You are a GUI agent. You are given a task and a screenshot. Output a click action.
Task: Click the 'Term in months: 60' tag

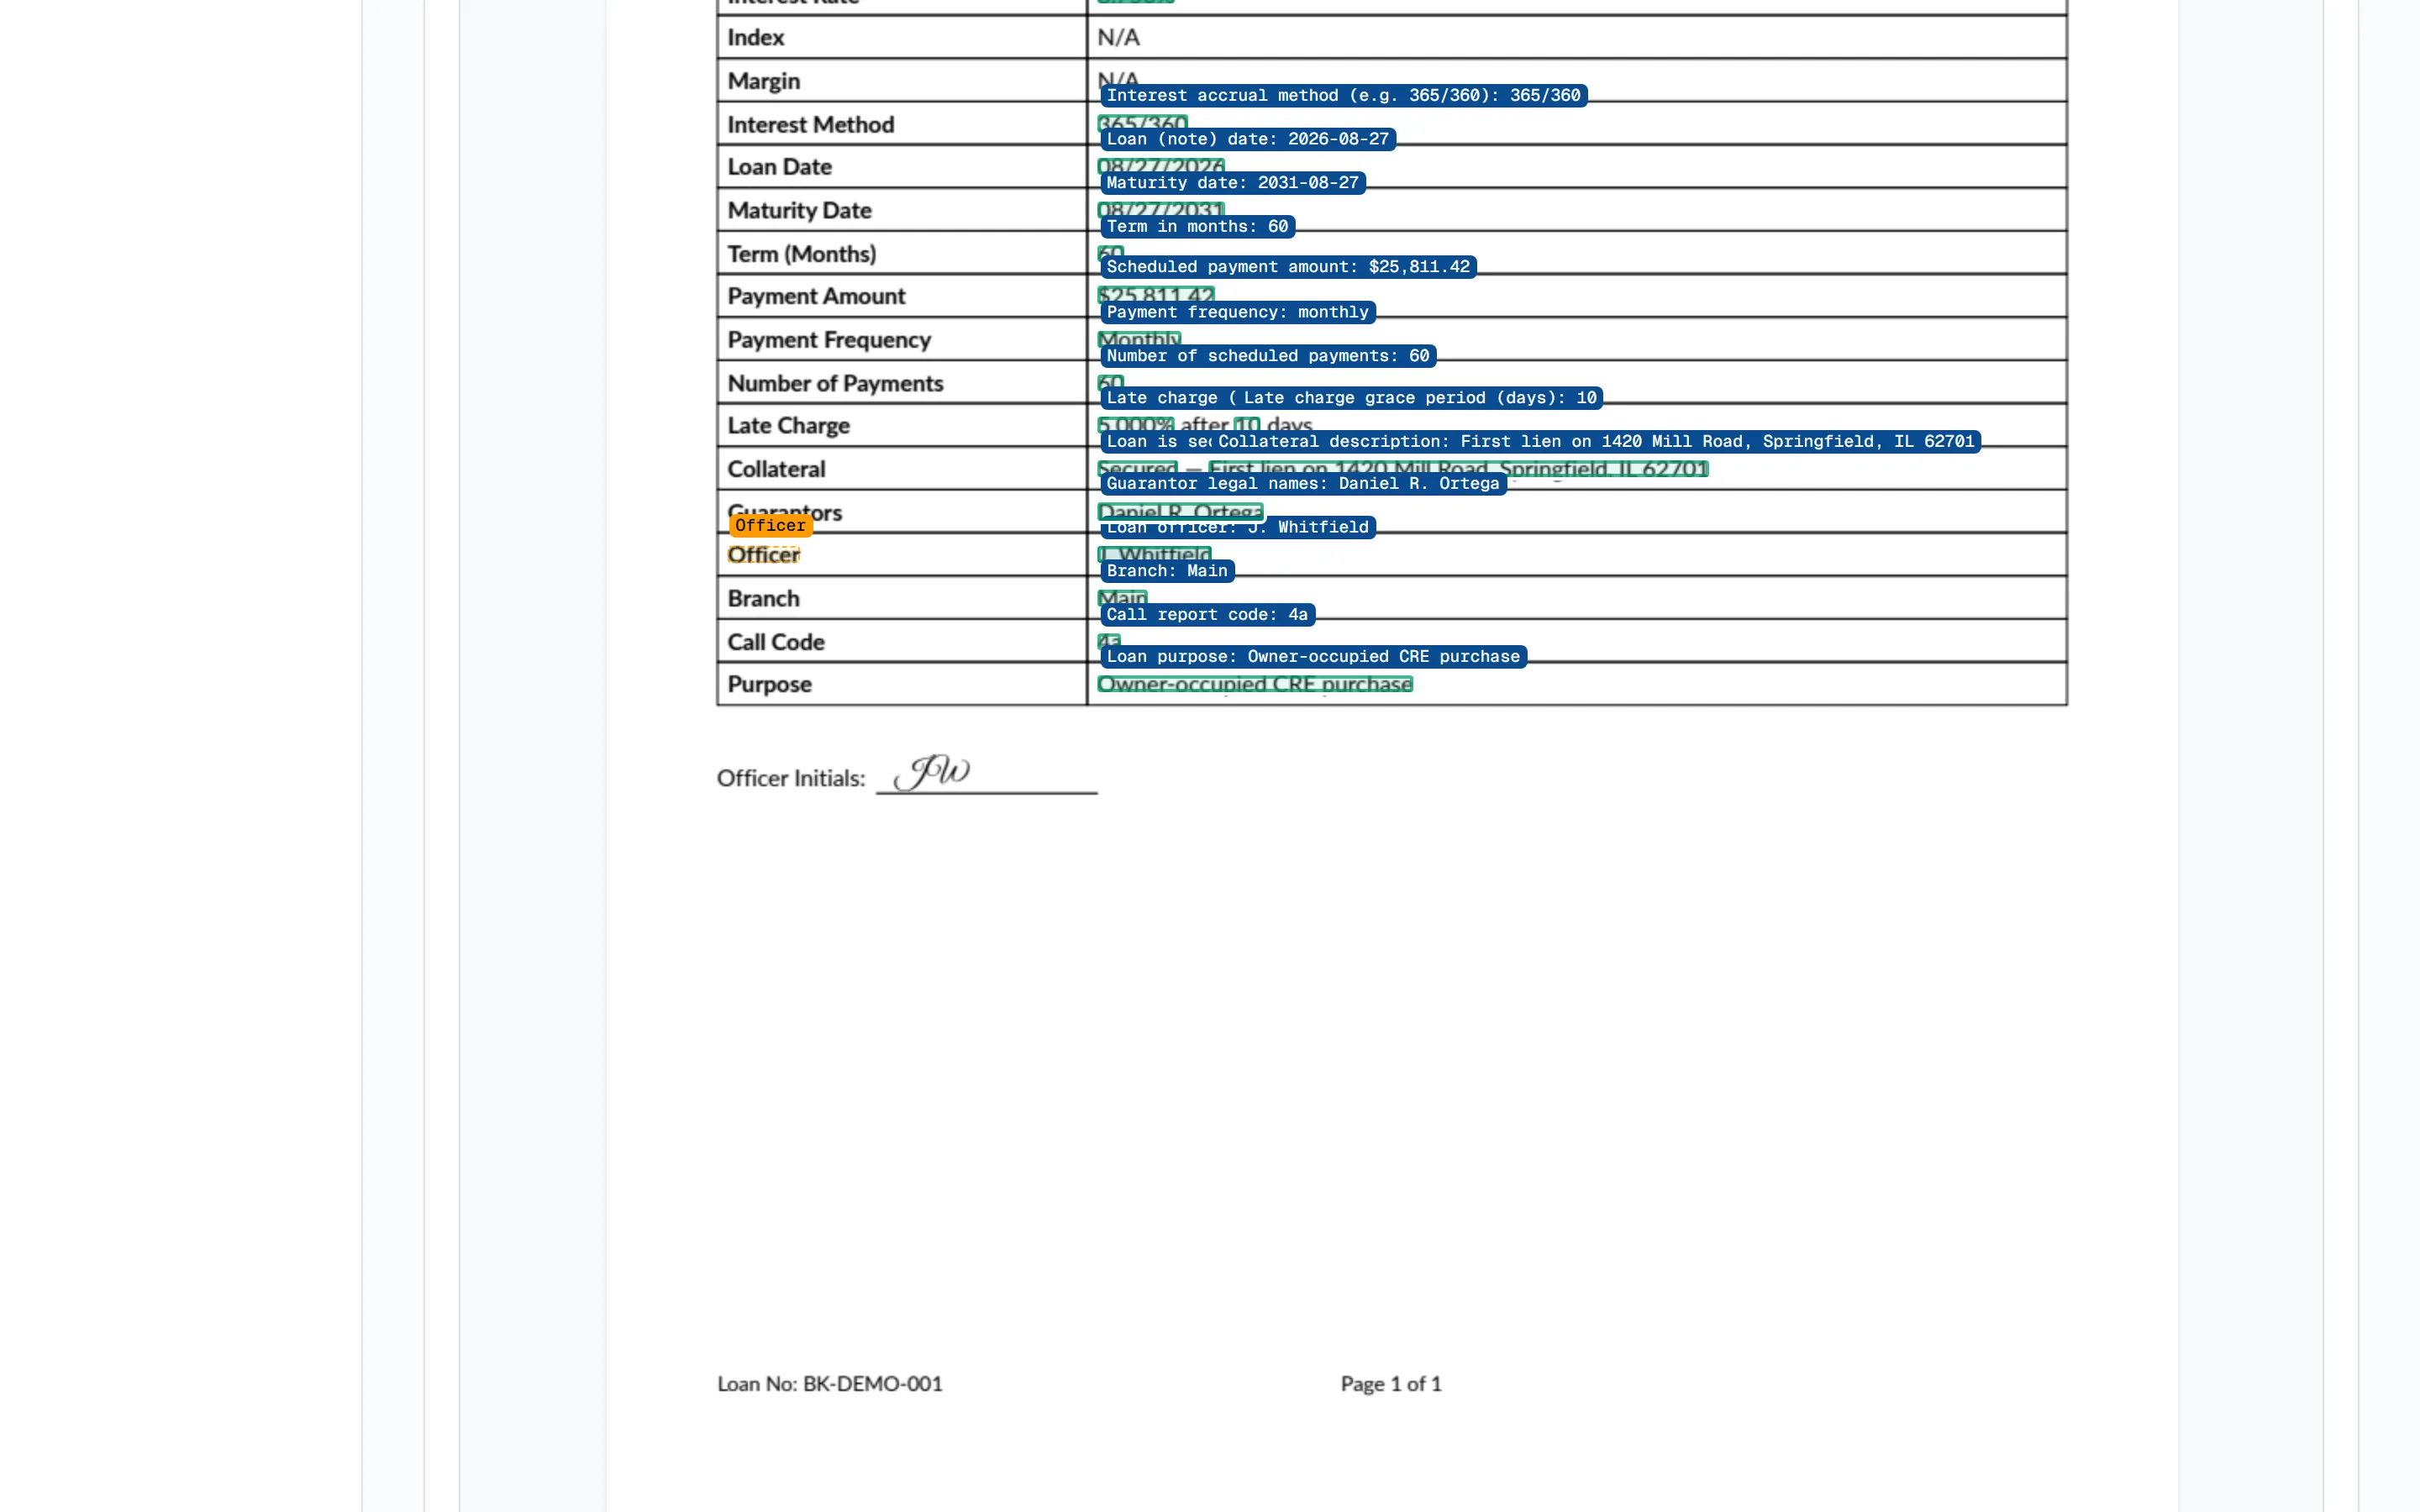(1197, 227)
